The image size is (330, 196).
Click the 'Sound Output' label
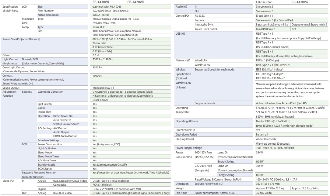[x=11, y=88]
